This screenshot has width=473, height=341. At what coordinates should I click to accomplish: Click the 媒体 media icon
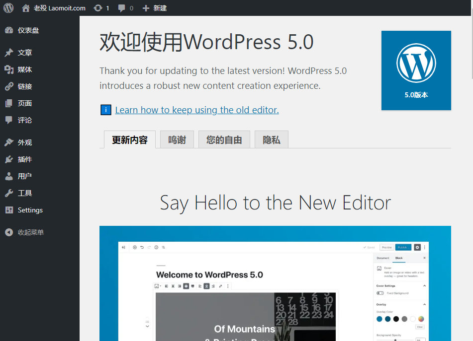pyautogui.click(x=9, y=69)
